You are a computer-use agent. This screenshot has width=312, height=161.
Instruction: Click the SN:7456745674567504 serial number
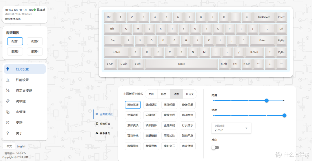(x=18, y=14)
